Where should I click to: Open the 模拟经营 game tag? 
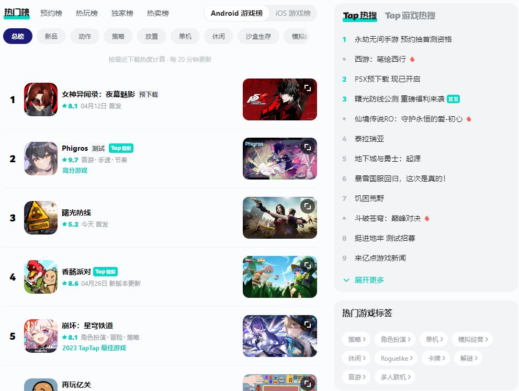[472, 339]
